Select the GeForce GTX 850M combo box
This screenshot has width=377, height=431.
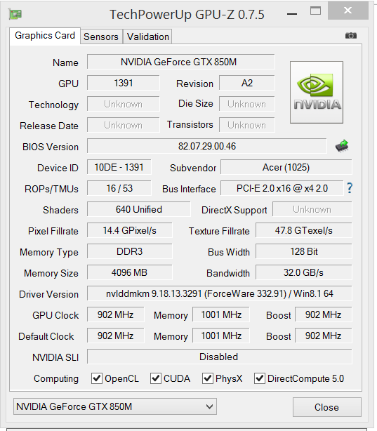[115, 406]
